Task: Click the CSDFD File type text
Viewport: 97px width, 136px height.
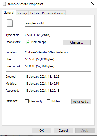Action: point(38,35)
